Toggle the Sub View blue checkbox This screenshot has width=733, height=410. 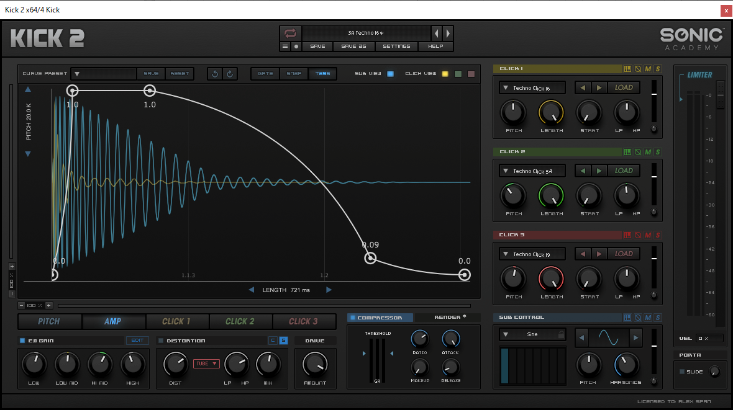(390, 74)
